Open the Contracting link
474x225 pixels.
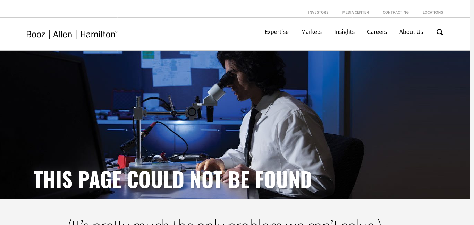point(396,12)
